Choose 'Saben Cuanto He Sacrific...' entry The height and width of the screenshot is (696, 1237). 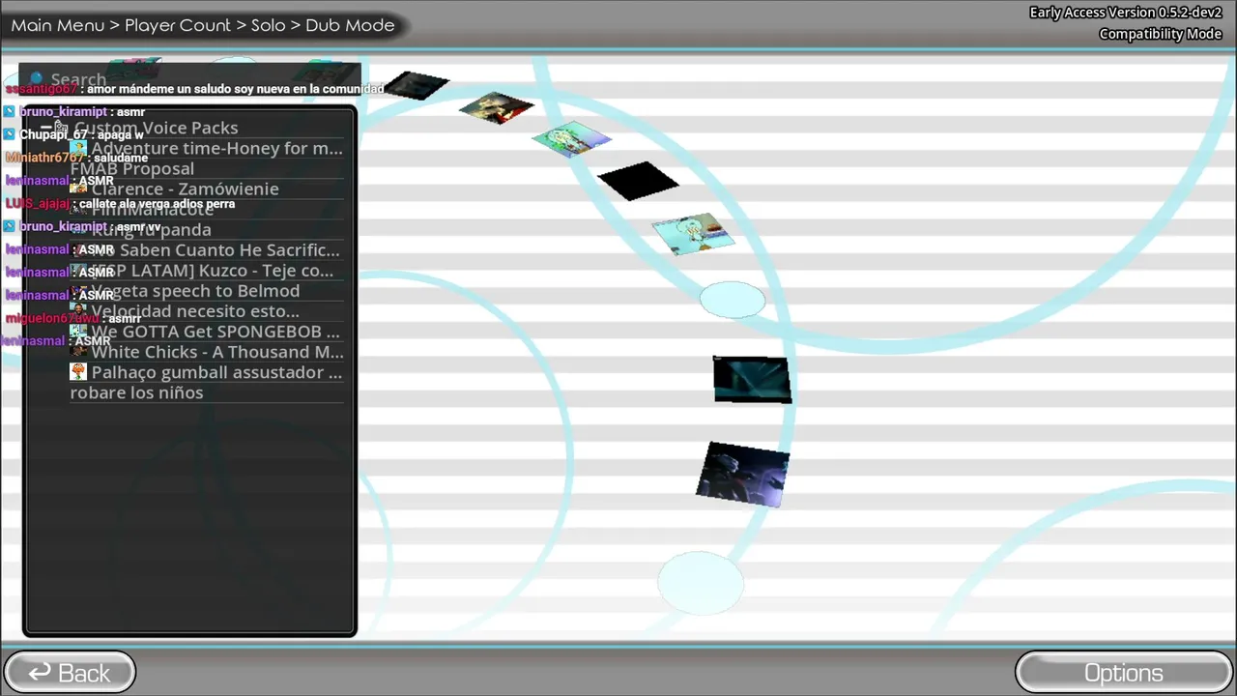point(206,250)
